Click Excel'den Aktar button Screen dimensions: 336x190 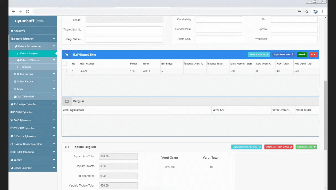coord(259,55)
